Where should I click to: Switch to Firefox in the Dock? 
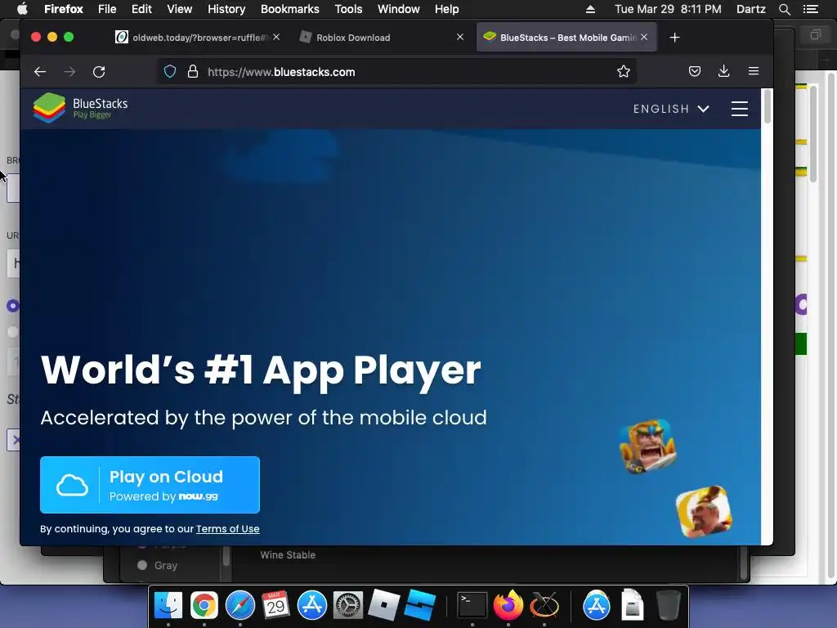508,606
